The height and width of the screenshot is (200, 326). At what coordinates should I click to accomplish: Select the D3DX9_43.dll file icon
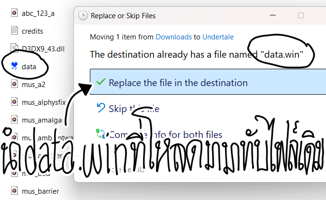pyautogui.click(x=14, y=48)
